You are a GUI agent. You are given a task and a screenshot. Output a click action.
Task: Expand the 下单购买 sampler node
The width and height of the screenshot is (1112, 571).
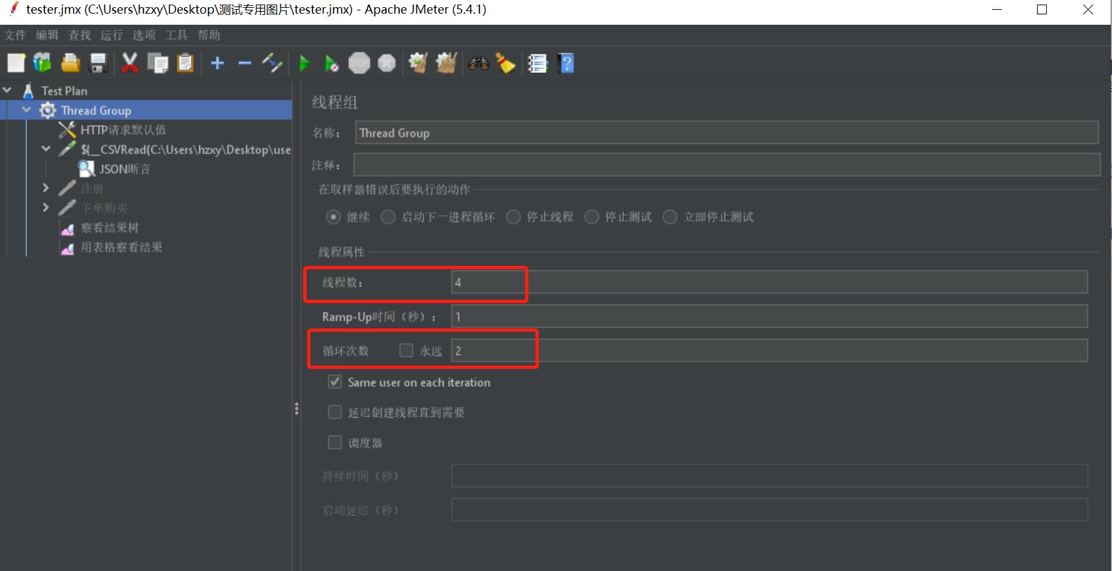click(x=46, y=207)
